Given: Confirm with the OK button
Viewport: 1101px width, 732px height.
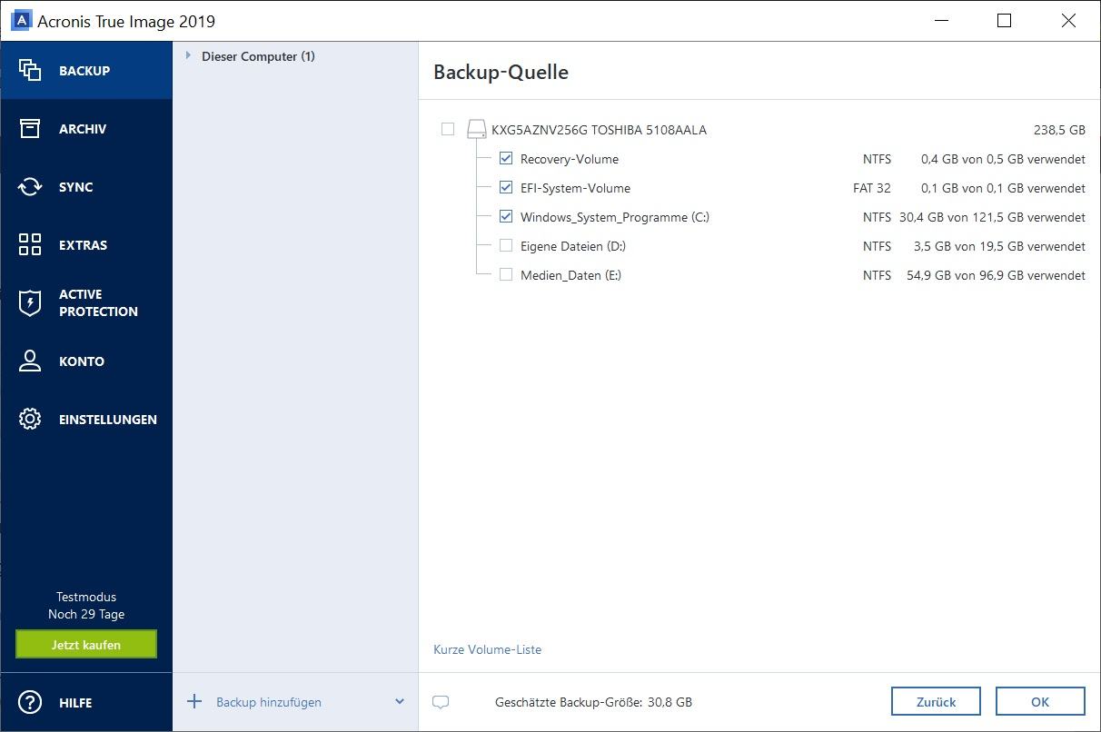Looking at the screenshot, I should [x=1040, y=702].
